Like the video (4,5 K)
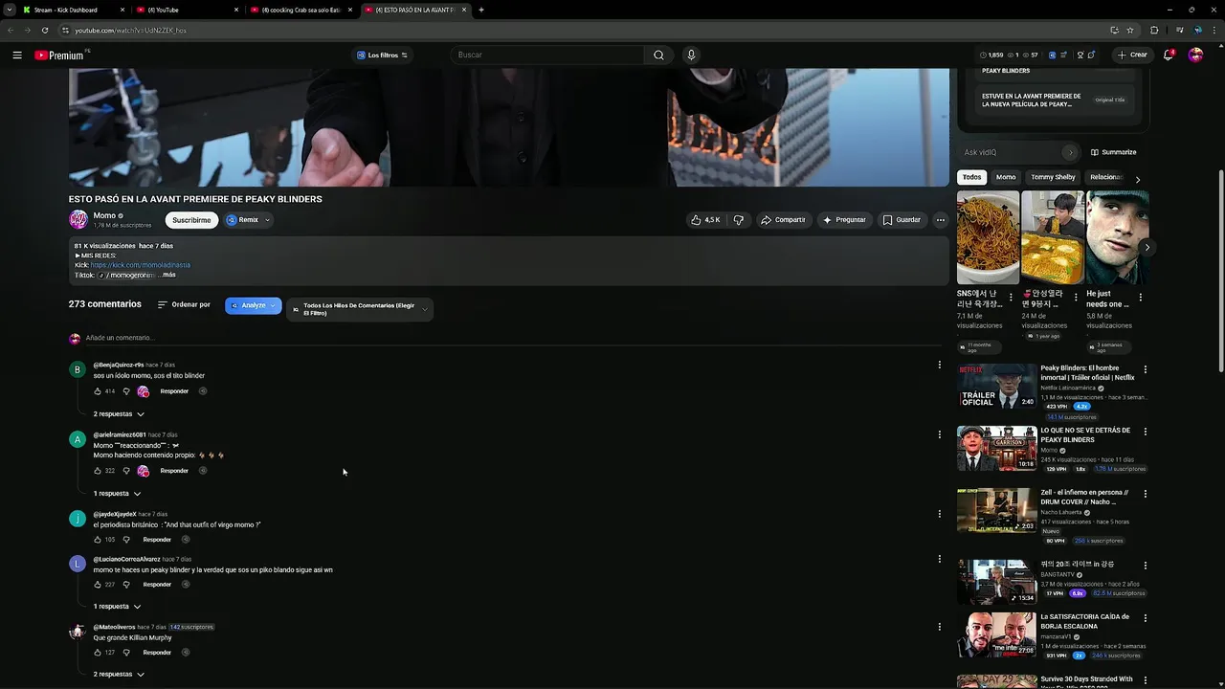This screenshot has height=689, width=1225. click(705, 220)
